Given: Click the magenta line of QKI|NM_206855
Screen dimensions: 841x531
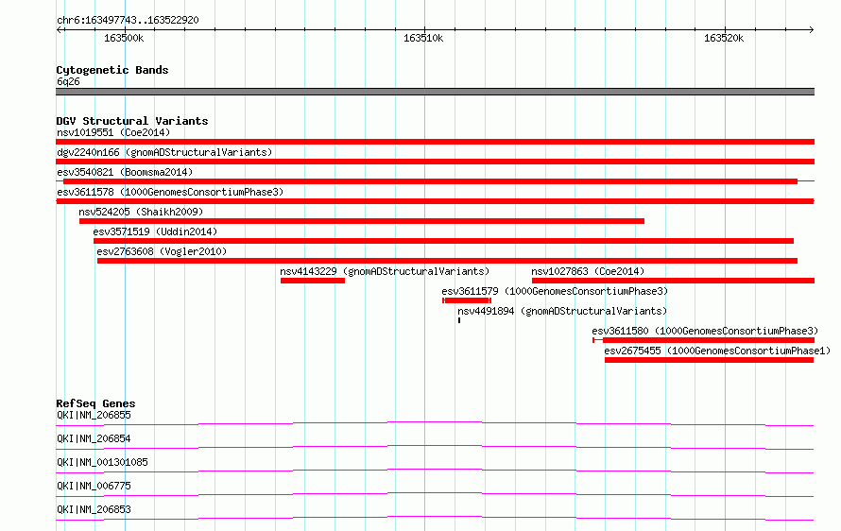Looking at the screenshot, I should [435, 423].
